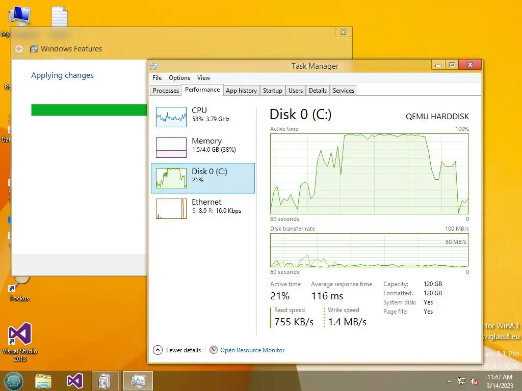Launch Visual Studio from the taskbar
522x391 pixels.
point(74,381)
